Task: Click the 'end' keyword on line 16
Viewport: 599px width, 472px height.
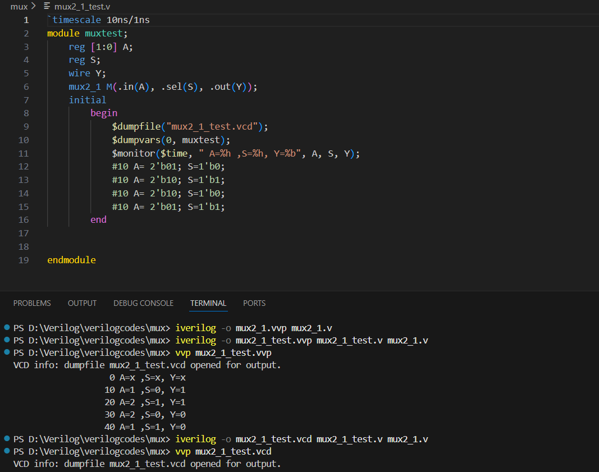Action: 99,219
